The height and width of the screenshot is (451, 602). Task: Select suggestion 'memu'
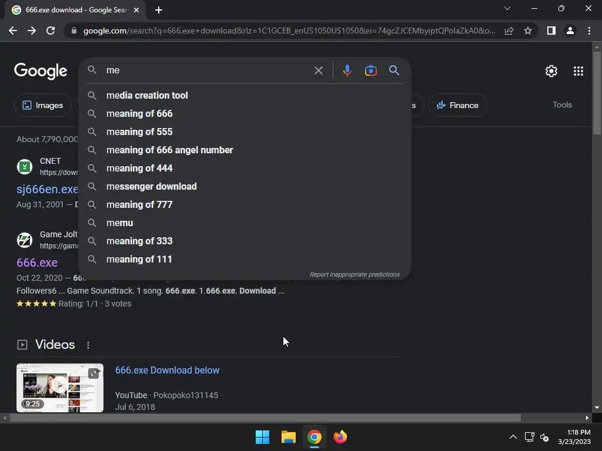[x=245, y=223]
